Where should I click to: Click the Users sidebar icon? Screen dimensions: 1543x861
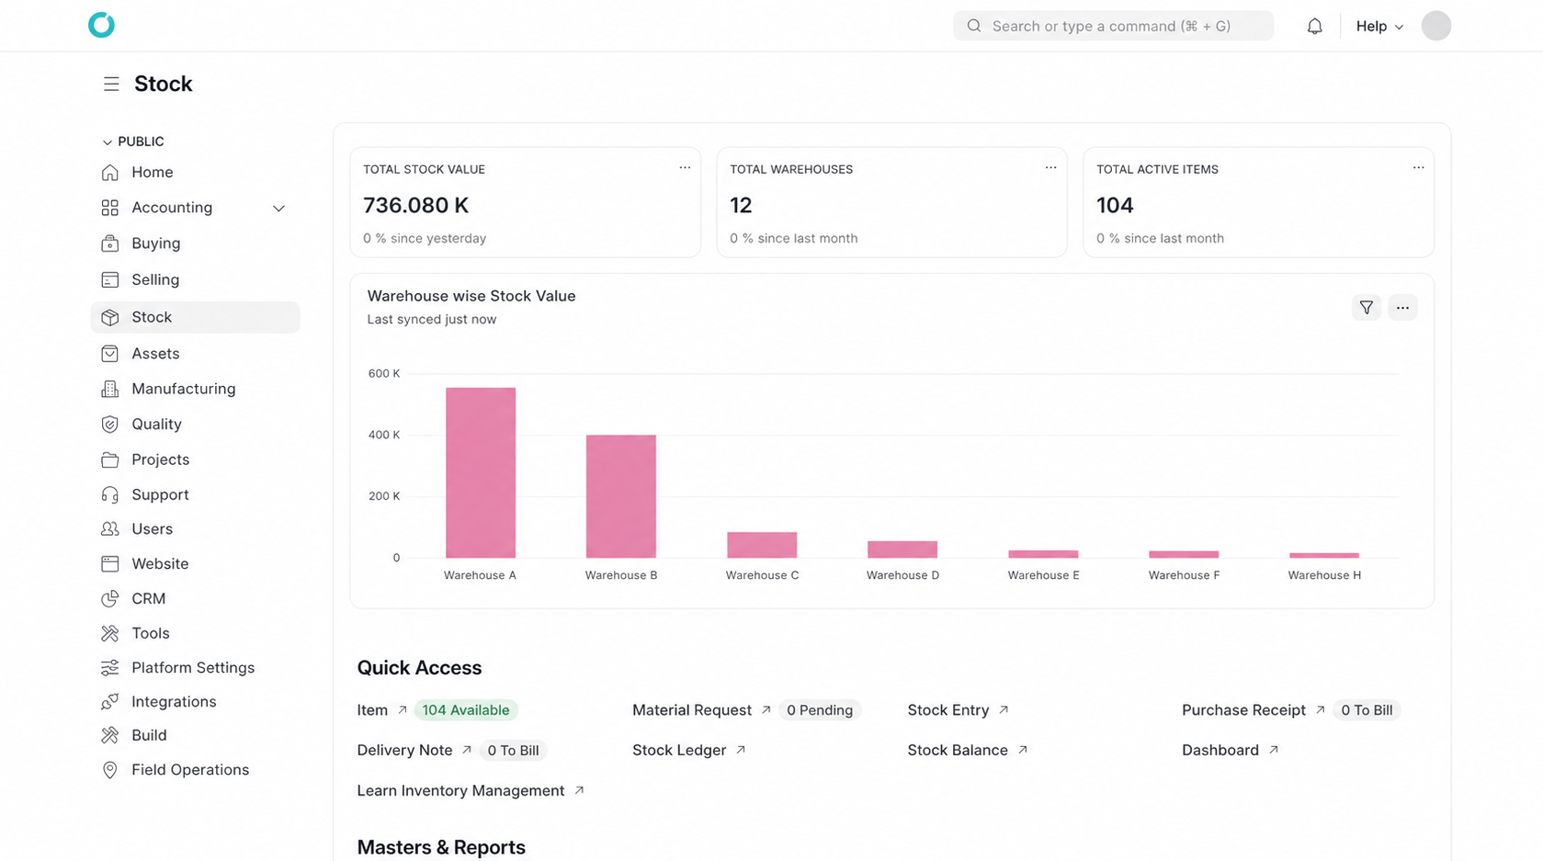point(110,528)
